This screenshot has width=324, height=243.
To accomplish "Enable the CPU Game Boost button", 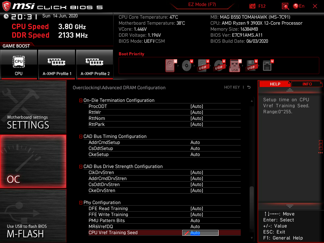I will pos(19,64).
